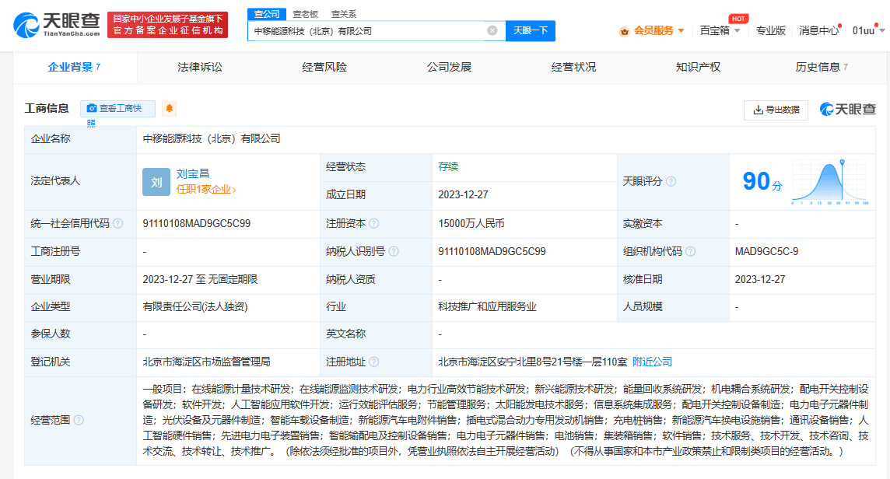
Task: Click the TianYanCha watermark logo at right
Action: pyautogui.click(x=847, y=109)
